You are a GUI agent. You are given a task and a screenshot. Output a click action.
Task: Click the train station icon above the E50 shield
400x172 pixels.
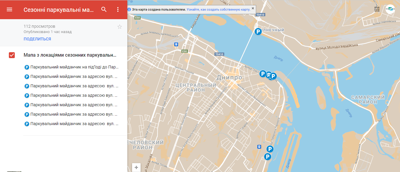pos(176,44)
